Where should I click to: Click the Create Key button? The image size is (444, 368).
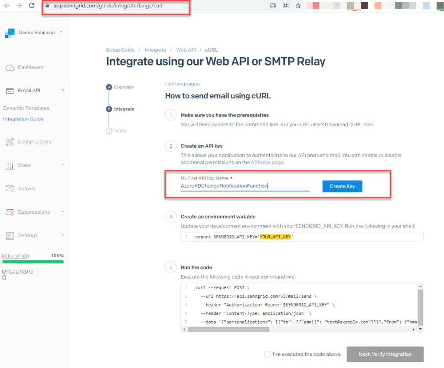pos(342,186)
